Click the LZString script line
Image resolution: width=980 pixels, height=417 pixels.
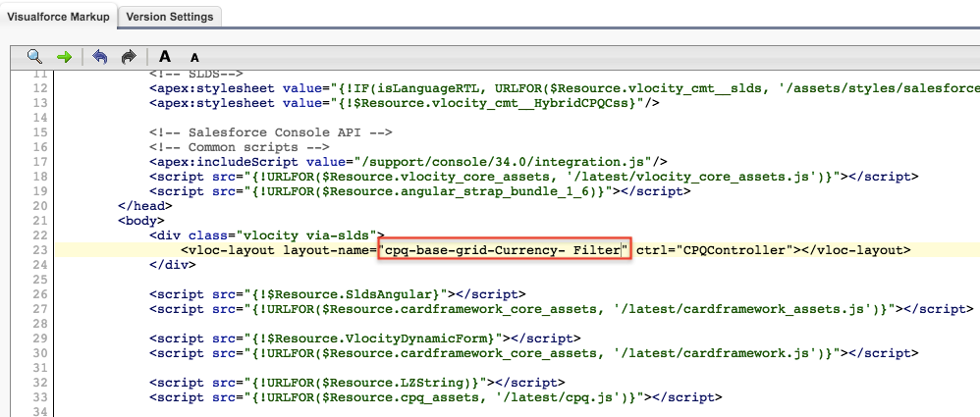coord(356,382)
